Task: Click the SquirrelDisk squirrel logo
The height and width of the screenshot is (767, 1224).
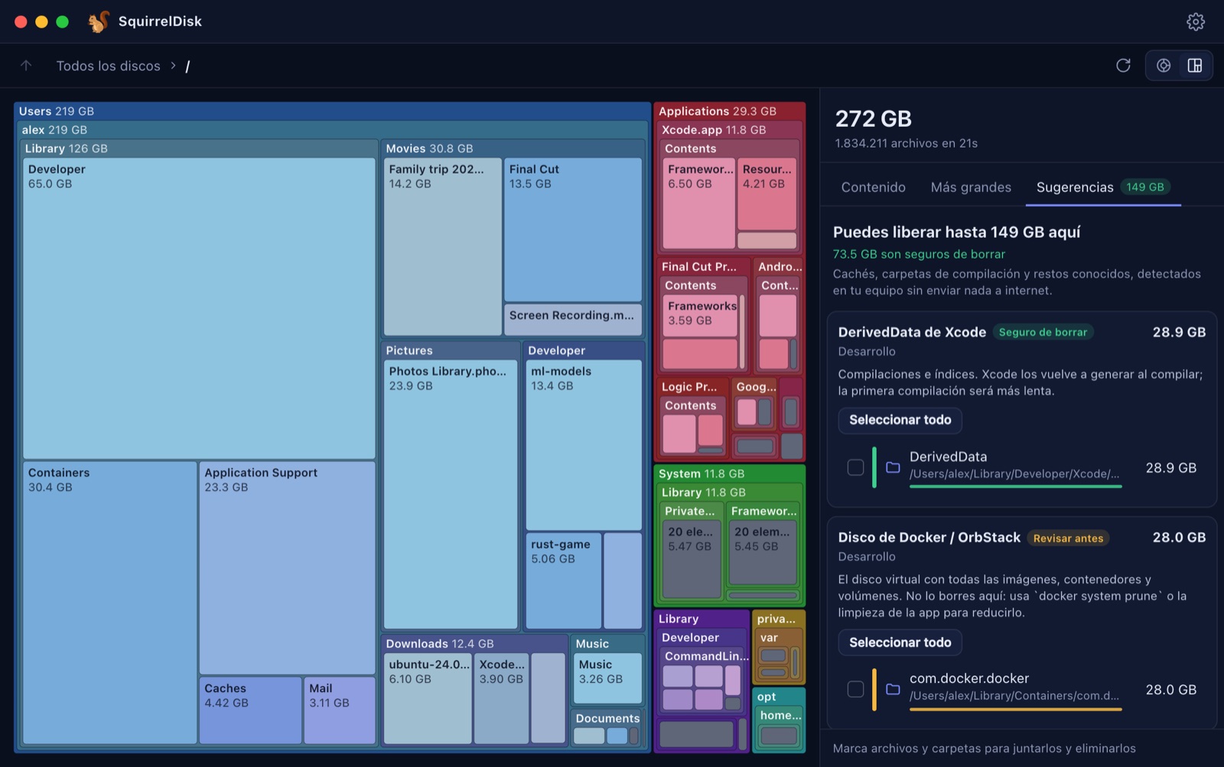Action: click(x=99, y=21)
